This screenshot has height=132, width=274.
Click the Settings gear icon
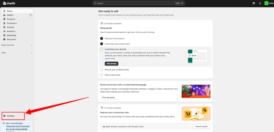coord(4,116)
